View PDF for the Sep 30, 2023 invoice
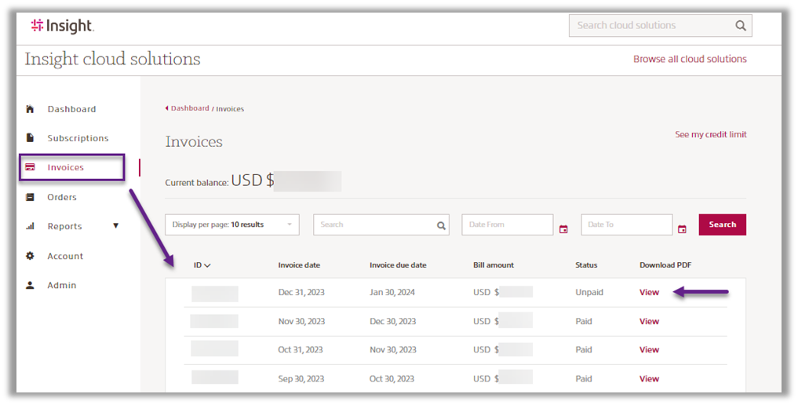 (x=649, y=378)
